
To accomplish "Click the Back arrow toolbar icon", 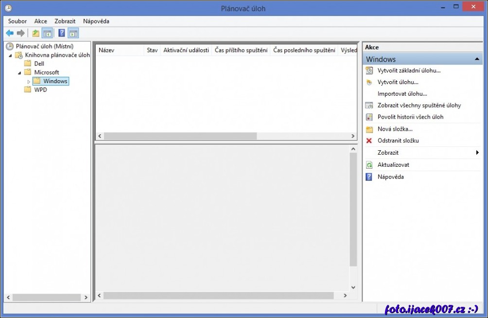I will tap(10, 33).
